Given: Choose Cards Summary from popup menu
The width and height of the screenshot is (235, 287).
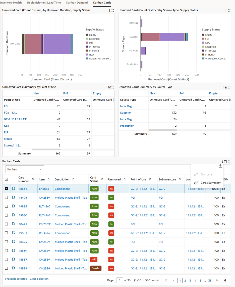Looking at the screenshot, I should pyautogui.click(x=207, y=183).
